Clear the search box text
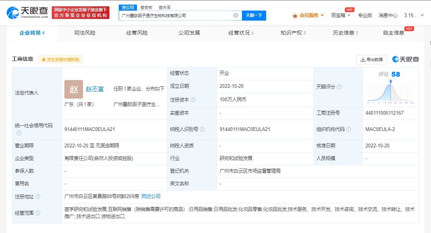431x233 pixels. coord(236,15)
